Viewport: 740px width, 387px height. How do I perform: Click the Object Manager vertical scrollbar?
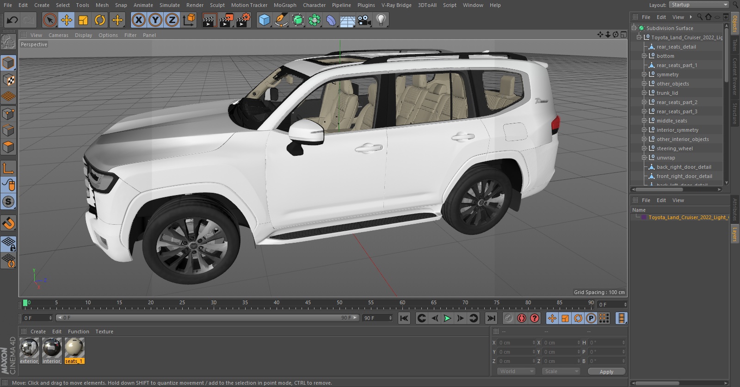tap(727, 55)
